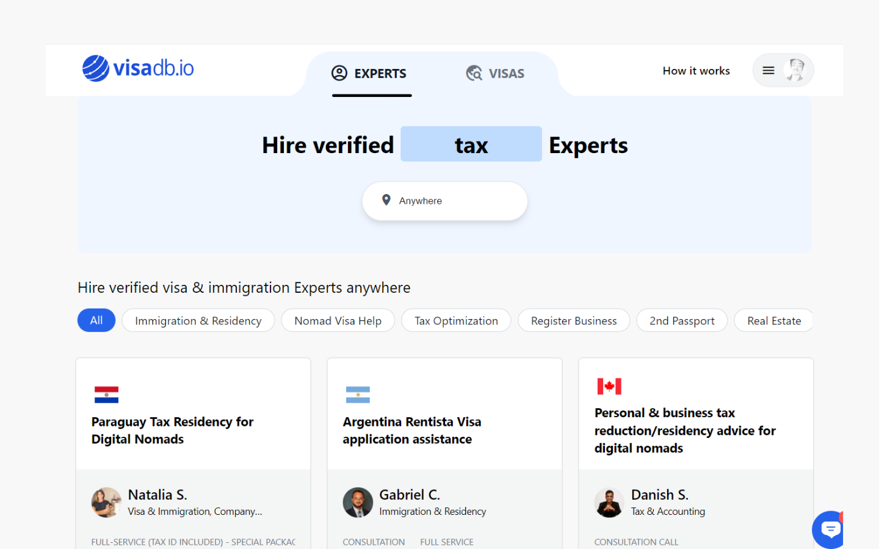This screenshot has height=549, width=879.
Task: Toggle the Real Estate filter pill
Action: (773, 320)
